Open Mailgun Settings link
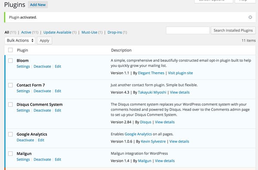The height and width of the screenshot is (170, 258). (23, 160)
